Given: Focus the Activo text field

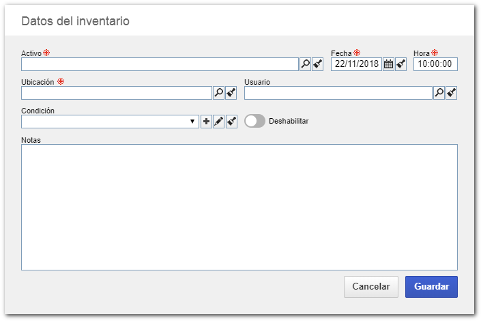Looking at the screenshot, I should point(160,64).
